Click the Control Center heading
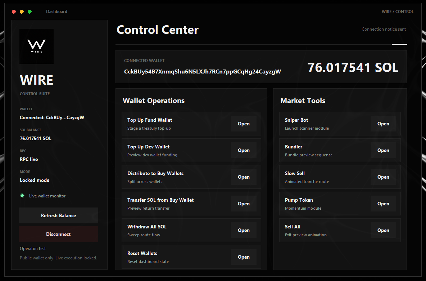Image resolution: width=426 pixels, height=281 pixels. coord(158,30)
